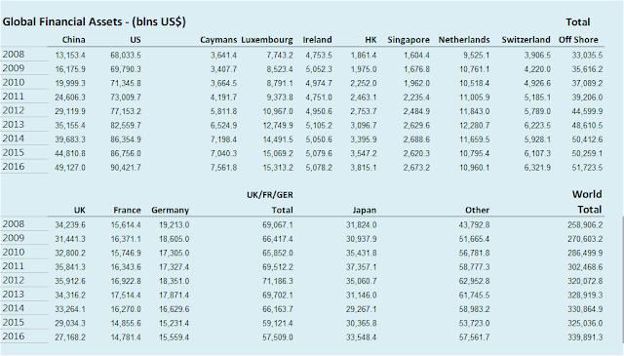
Task: Select Japan 2011 value 37,357.1
Action: pyautogui.click(x=362, y=267)
